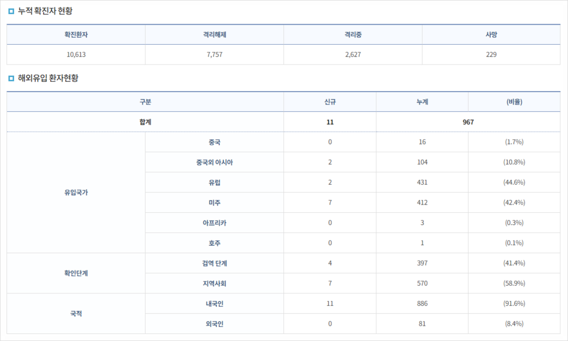
Task: Click the ratio '(1.7%)'
Action: (x=514, y=142)
